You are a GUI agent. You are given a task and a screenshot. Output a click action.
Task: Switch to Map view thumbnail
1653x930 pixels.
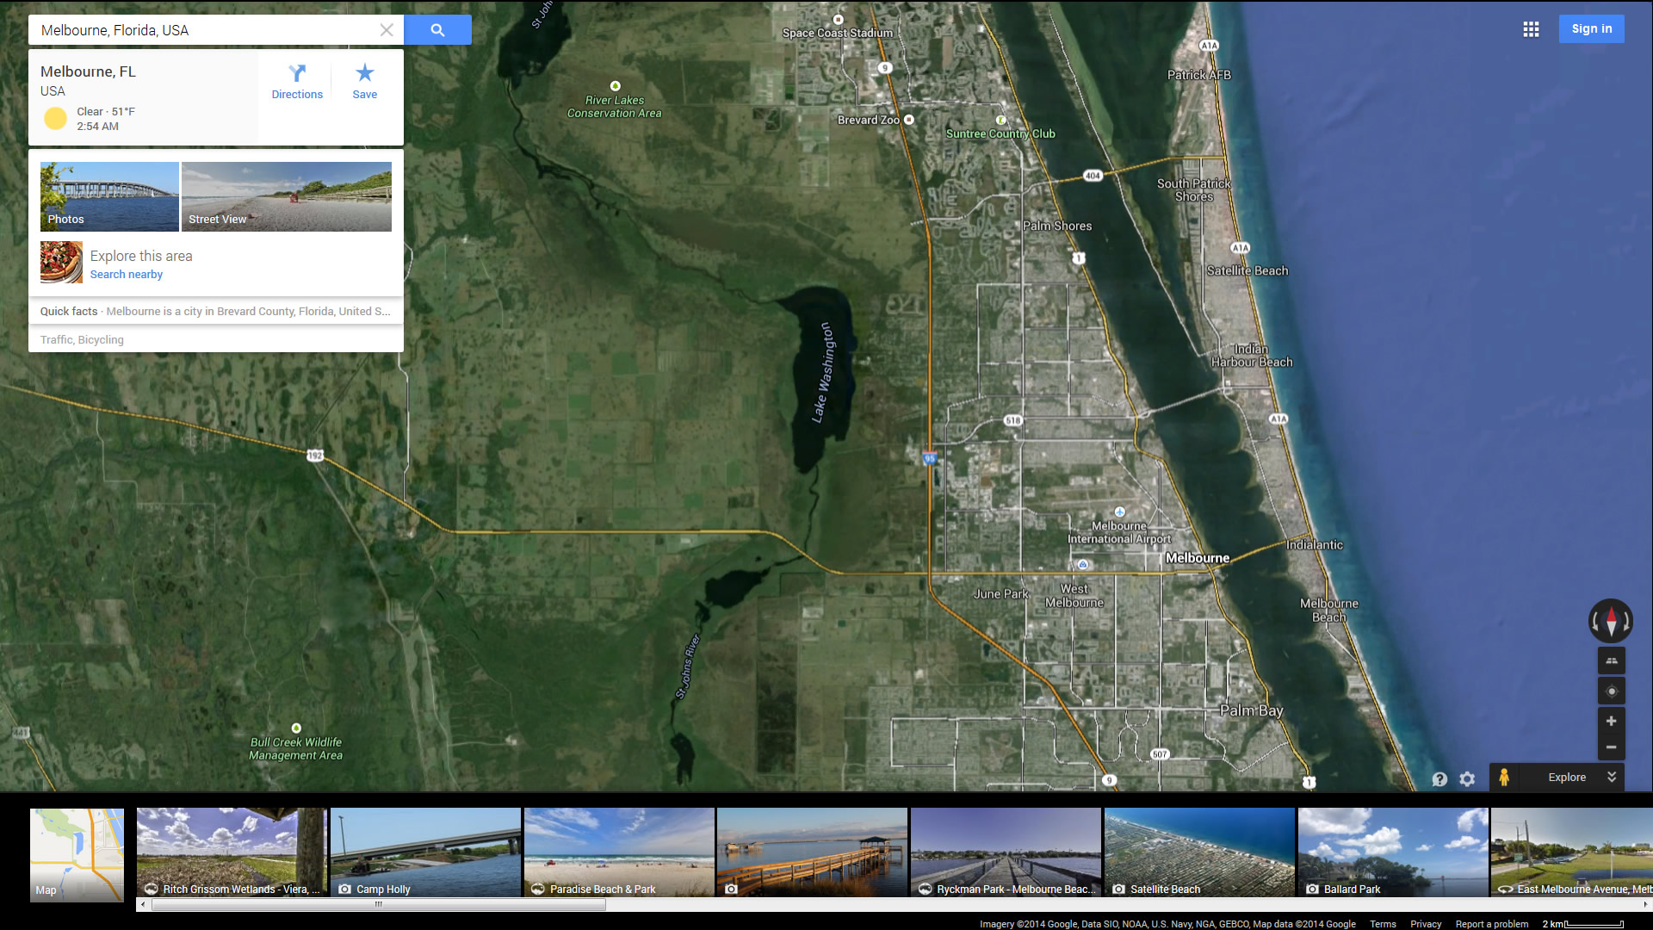click(x=77, y=854)
